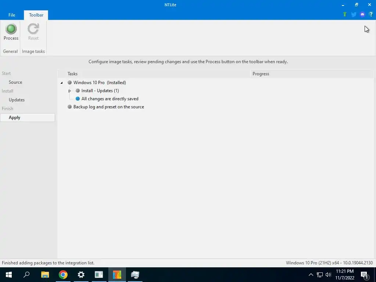Open the volume speaker tray icon
The height and width of the screenshot is (282, 376).
(x=328, y=275)
